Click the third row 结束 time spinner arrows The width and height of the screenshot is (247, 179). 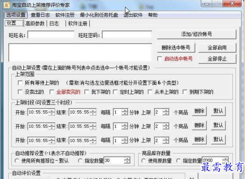coord(93,140)
